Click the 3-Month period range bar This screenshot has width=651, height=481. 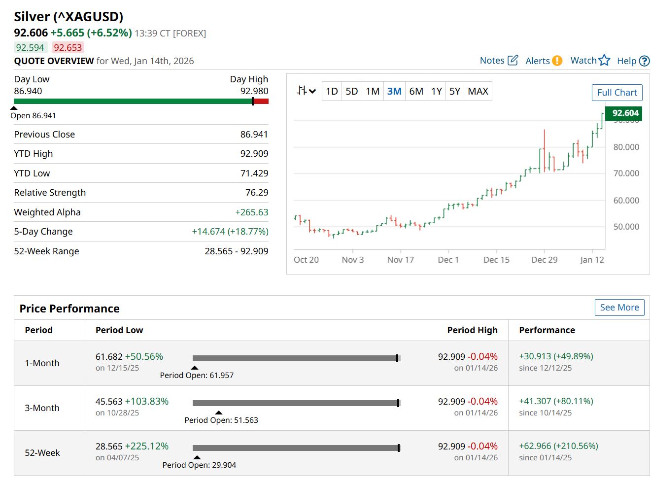click(297, 403)
